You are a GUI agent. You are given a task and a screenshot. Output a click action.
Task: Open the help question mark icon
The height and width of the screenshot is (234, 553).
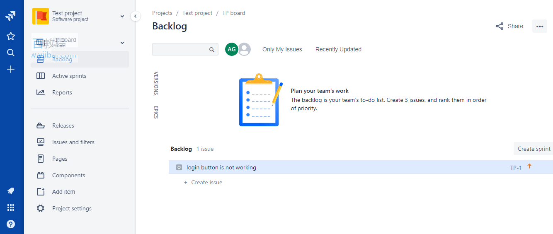coord(11,224)
